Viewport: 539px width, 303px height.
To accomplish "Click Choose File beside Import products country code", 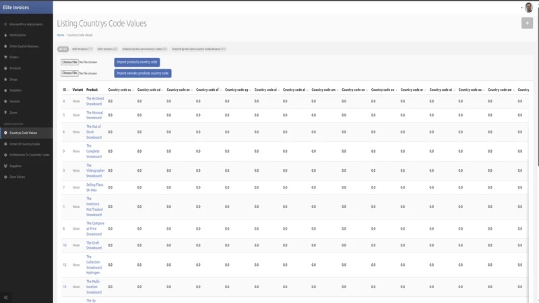I will [x=69, y=62].
